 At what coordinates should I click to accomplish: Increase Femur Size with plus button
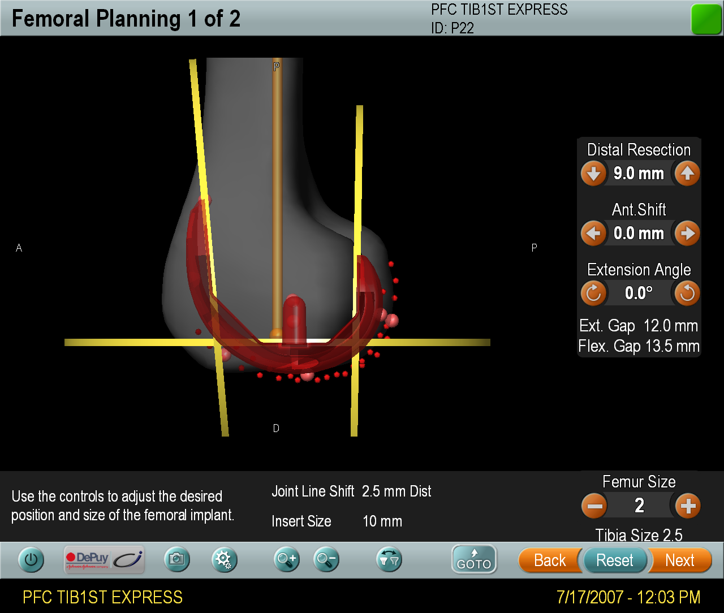pyautogui.click(x=688, y=506)
